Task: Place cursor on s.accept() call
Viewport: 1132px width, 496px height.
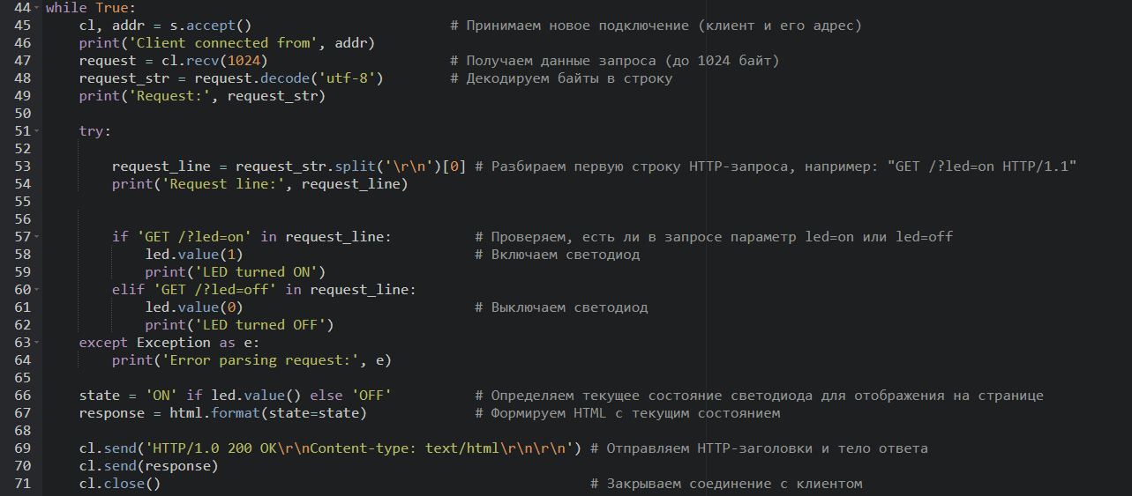Action: point(211,26)
